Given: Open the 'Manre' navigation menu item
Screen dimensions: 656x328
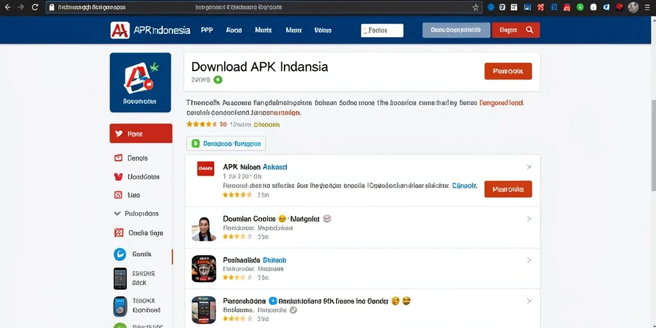Looking at the screenshot, I should [293, 30].
